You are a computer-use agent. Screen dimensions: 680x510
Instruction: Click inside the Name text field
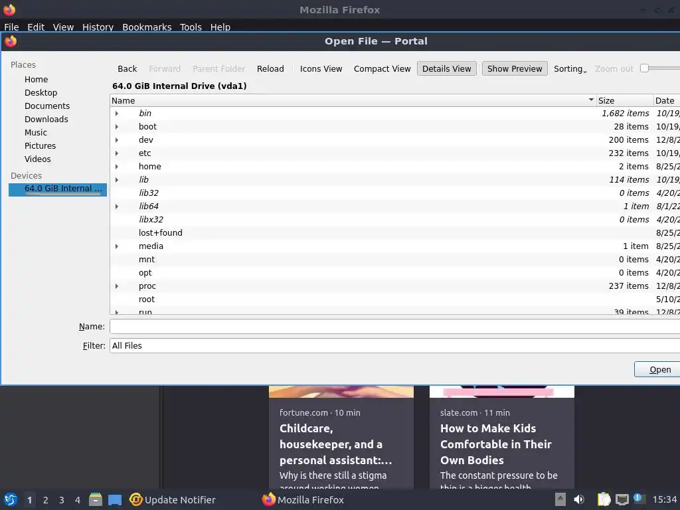point(394,327)
